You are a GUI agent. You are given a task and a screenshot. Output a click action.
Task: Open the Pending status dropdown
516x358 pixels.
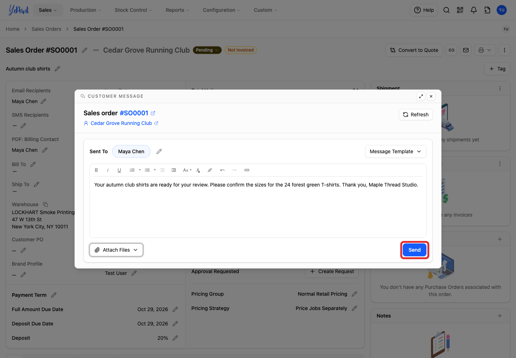(x=207, y=50)
